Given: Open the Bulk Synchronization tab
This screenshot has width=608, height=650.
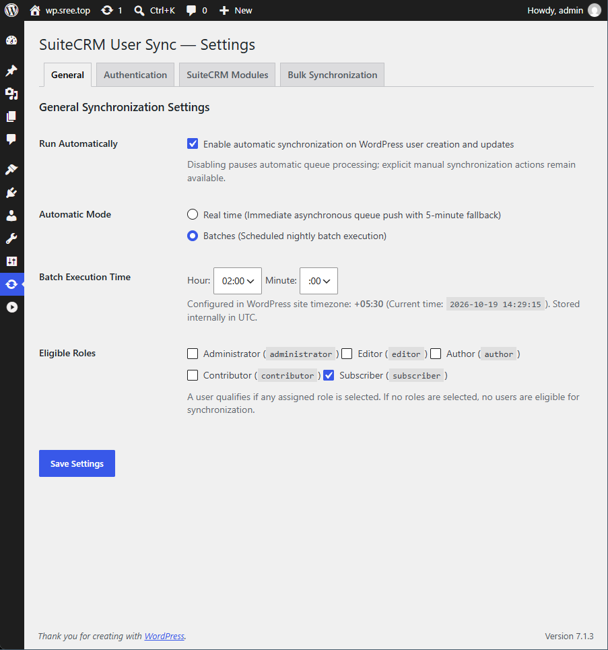Looking at the screenshot, I should [333, 75].
